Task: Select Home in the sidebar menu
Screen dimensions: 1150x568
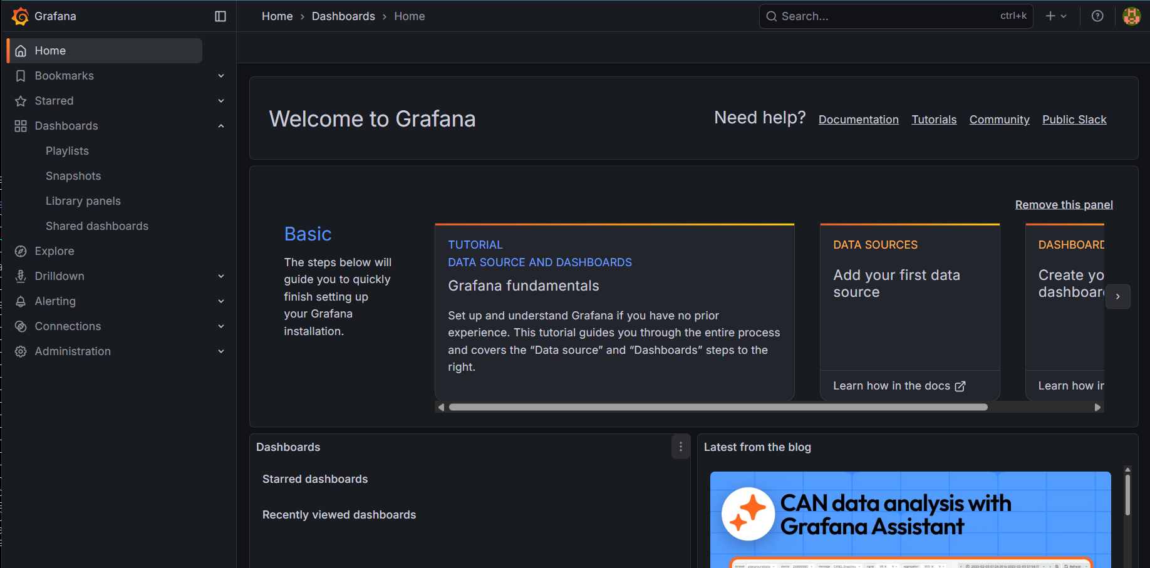Action: 105,51
